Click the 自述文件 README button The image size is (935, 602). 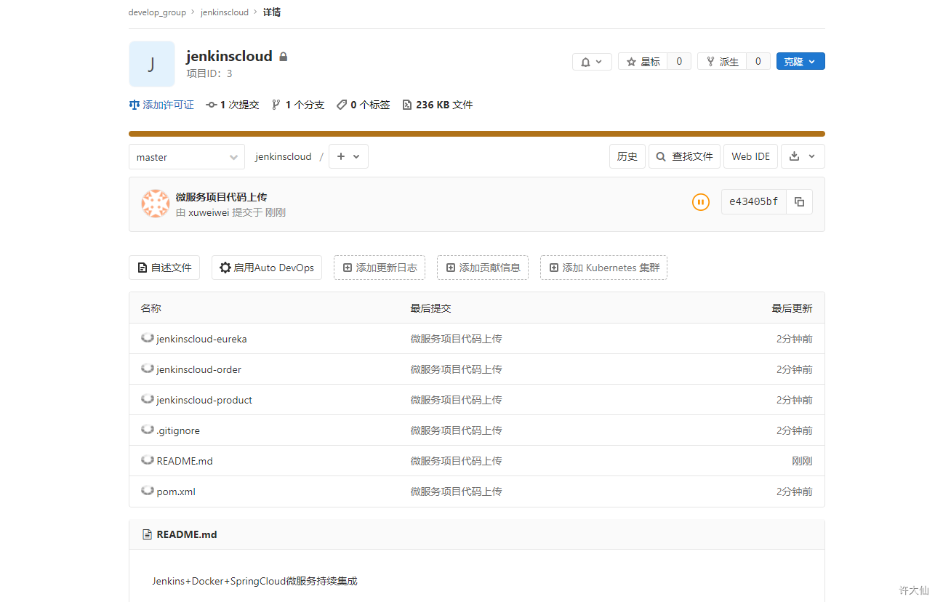tap(164, 268)
